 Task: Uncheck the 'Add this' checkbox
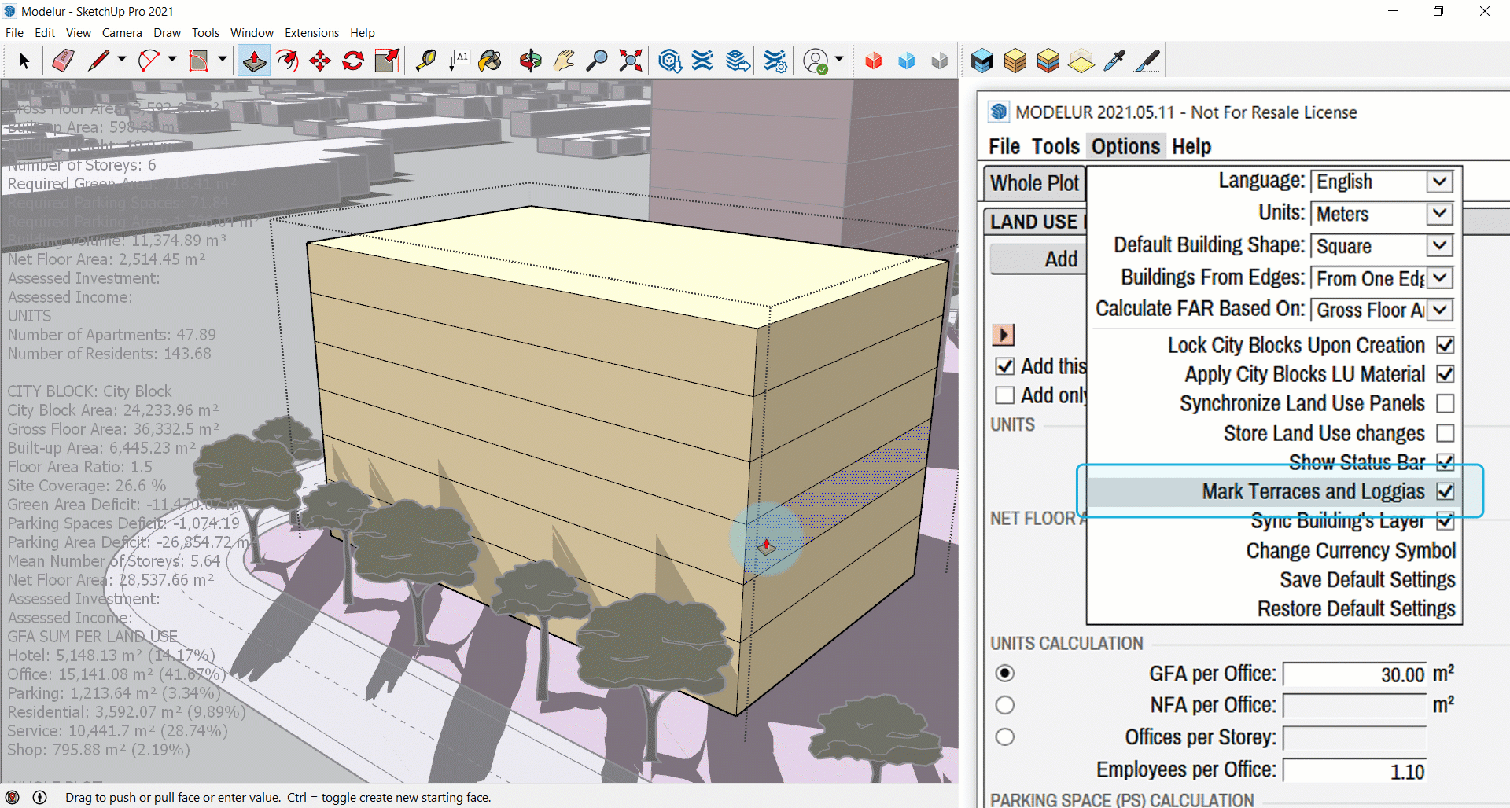(x=1004, y=366)
